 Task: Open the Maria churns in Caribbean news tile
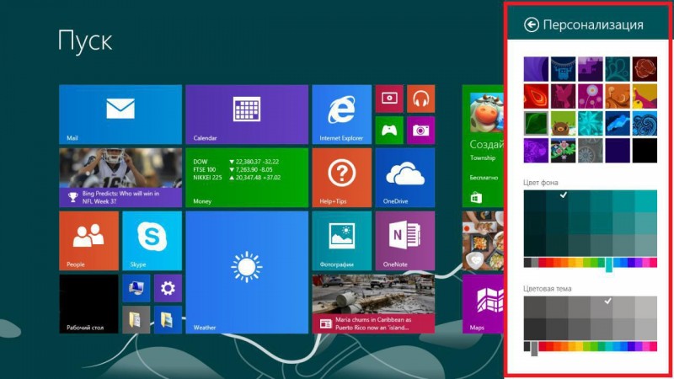(x=373, y=304)
